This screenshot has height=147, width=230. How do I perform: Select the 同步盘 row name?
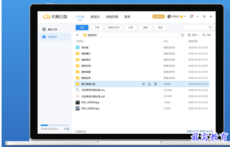(85, 47)
